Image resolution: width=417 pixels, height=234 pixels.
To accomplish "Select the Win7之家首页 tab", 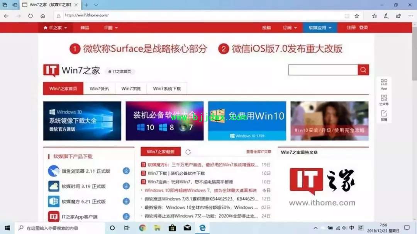I will tap(63, 88).
